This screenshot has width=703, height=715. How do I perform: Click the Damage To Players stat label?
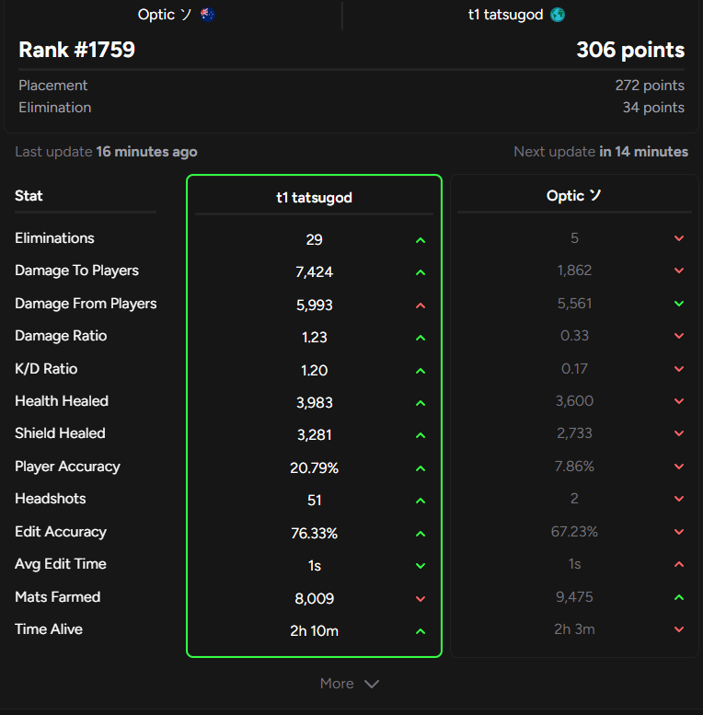click(76, 271)
